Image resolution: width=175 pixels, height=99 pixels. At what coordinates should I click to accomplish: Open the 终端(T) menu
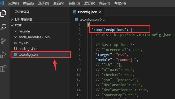coord(104,3)
